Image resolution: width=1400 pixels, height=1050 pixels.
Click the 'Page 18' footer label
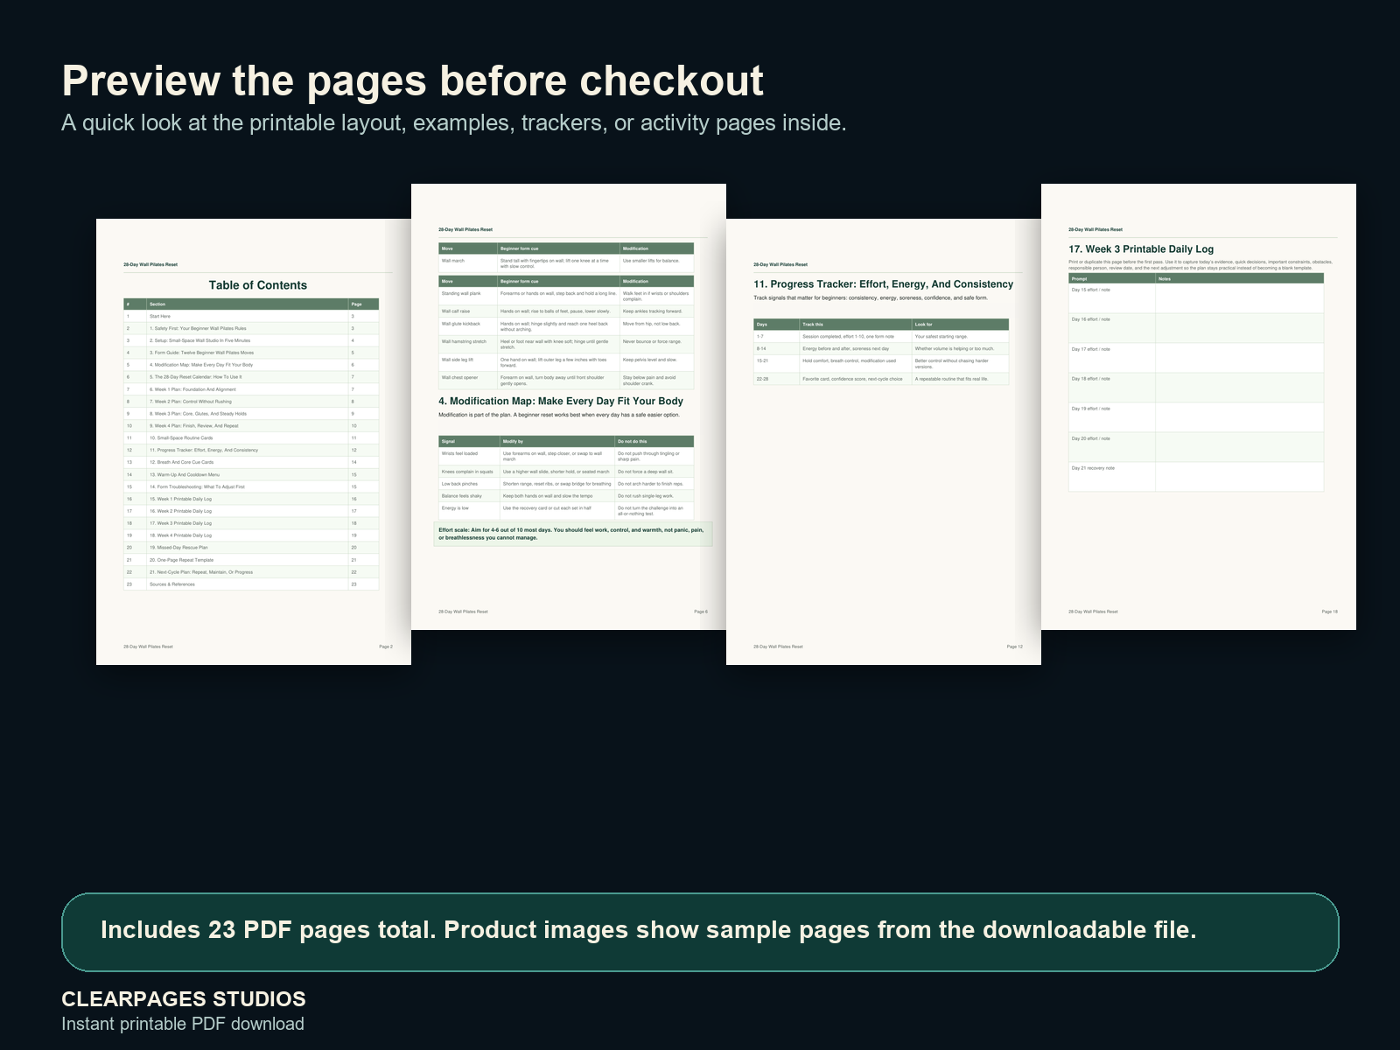tap(1329, 612)
